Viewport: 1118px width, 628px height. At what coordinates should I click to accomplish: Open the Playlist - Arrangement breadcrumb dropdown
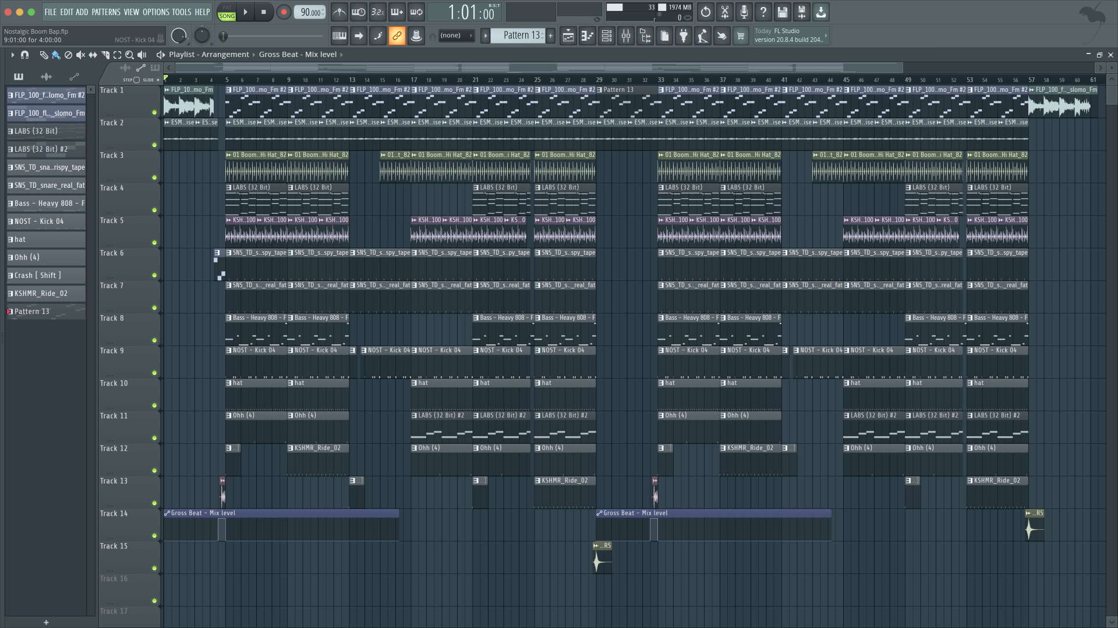[x=209, y=55]
